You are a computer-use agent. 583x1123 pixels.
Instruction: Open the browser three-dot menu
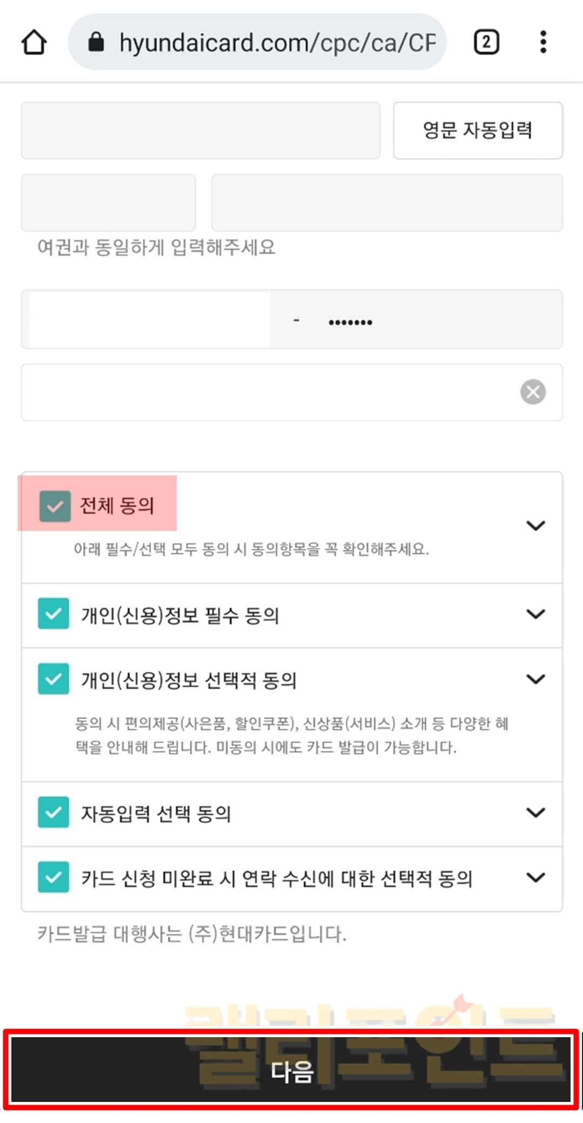[543, 42]
